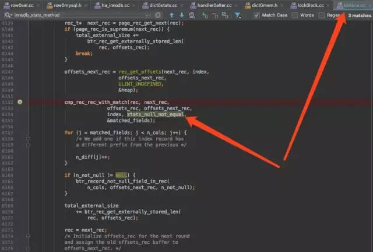Add selection for next occurrence icon
The image size is (373, 252).
[205, 15]
